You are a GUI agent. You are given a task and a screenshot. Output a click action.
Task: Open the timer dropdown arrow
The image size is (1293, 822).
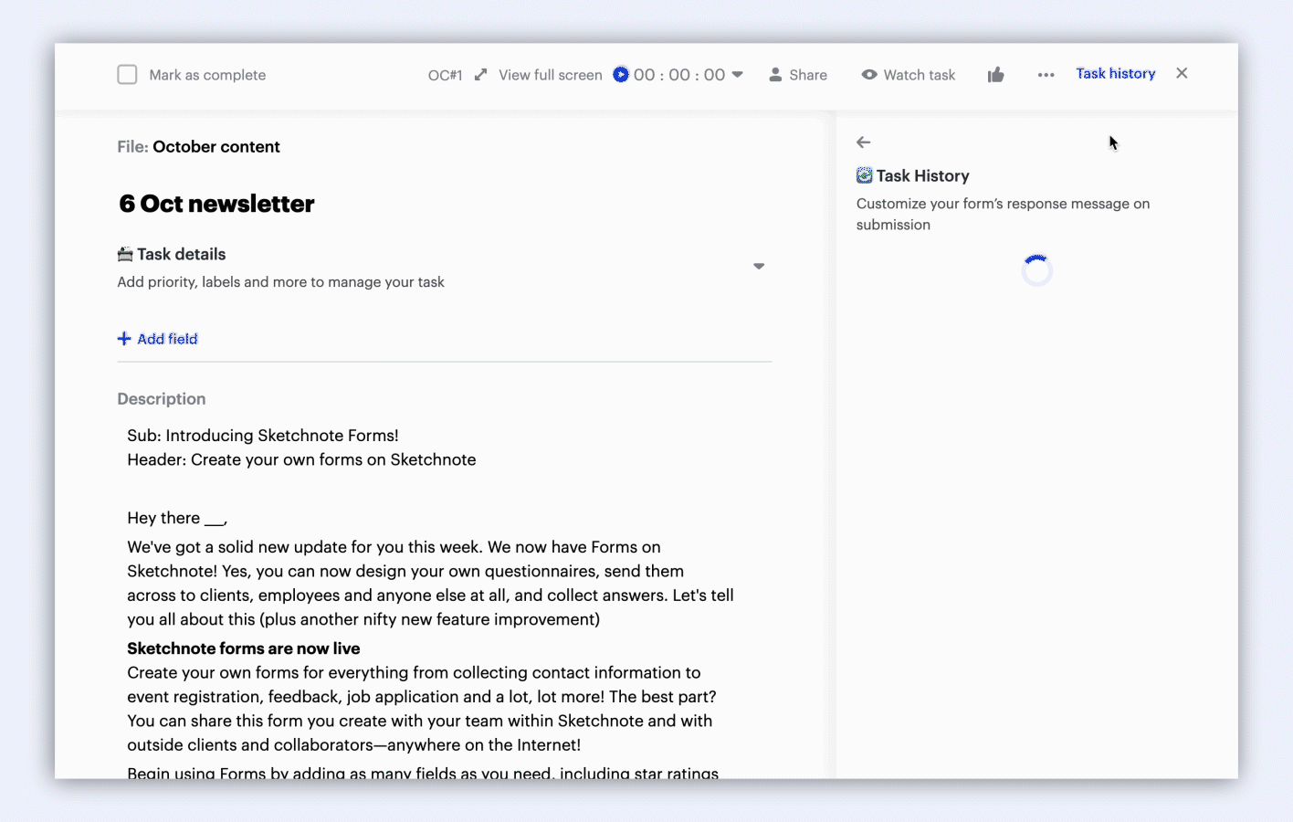[738, 74]
